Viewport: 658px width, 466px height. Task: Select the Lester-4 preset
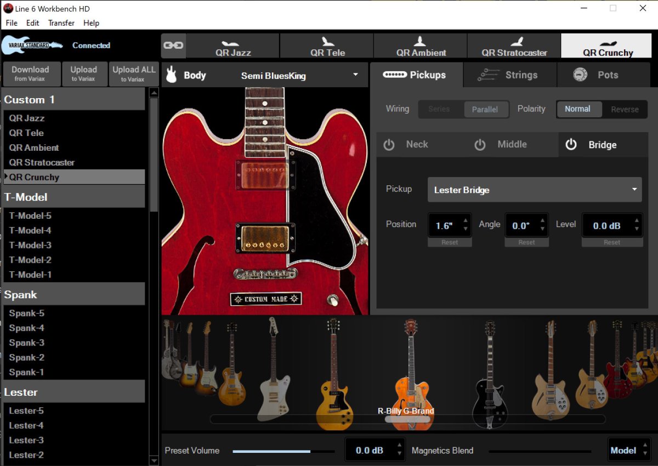coord(74,425)
